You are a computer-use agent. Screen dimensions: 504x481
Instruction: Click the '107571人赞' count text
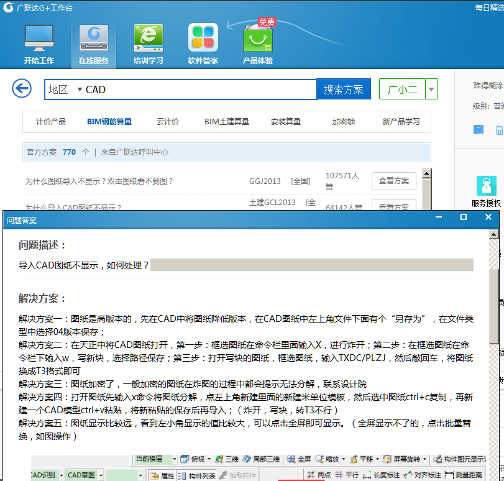pyautogui.click(x=342, y=181)
